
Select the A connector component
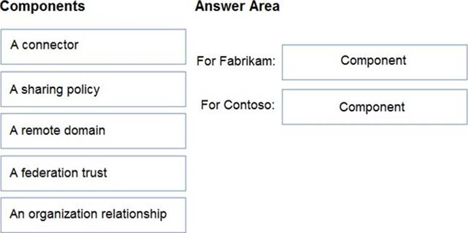coord(93,47)
